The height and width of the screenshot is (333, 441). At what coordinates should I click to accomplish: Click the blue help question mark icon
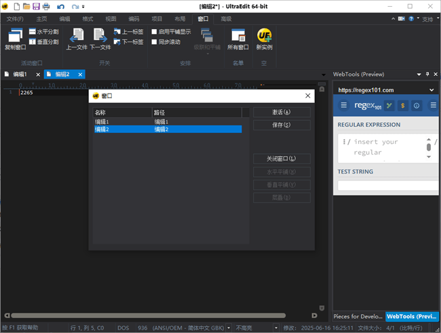tap(411, 19)
